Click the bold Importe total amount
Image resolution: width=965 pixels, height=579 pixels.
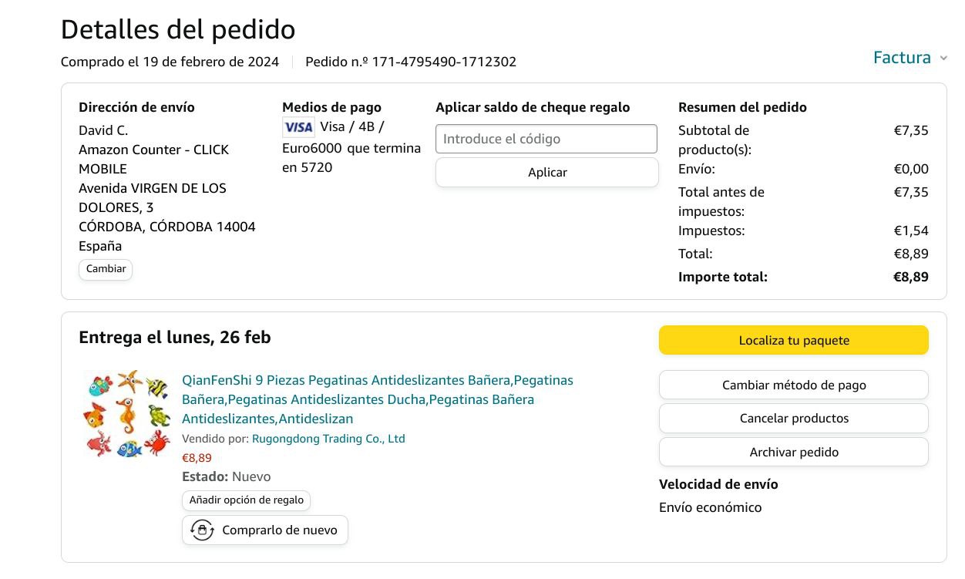point(910,277)
